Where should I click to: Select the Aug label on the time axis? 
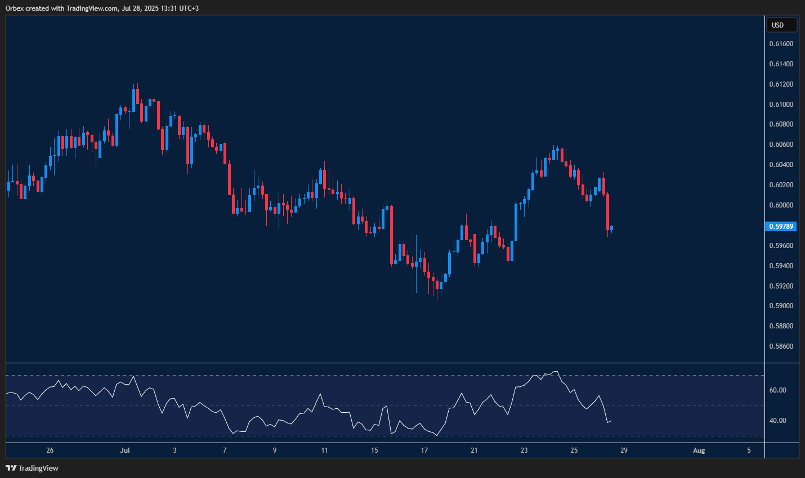click(x=699, y=450)
